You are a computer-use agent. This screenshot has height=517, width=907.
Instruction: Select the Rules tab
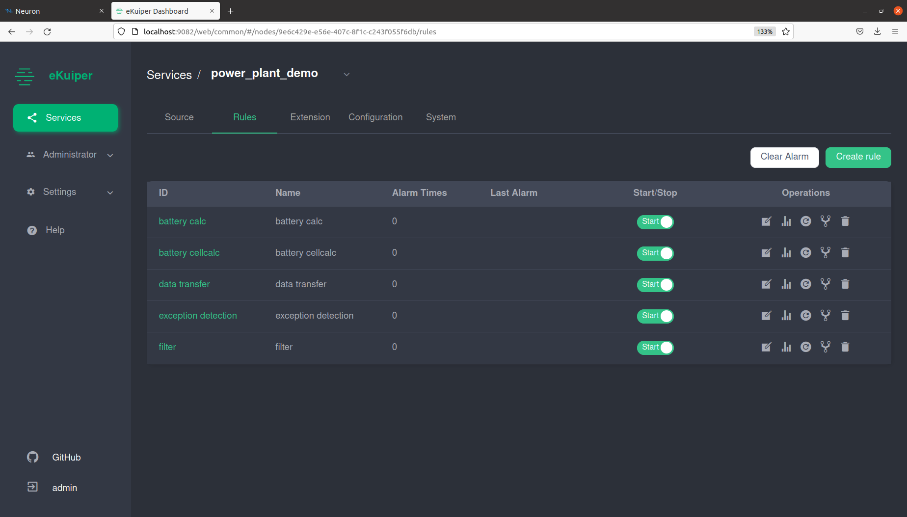point(244,117)
